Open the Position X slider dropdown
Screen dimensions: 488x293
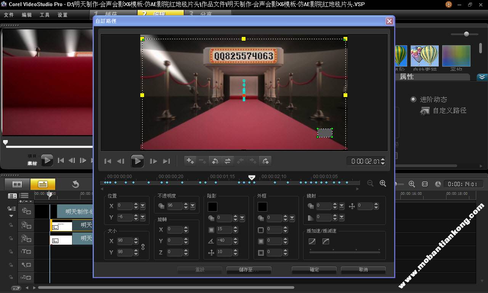point(143,206)
